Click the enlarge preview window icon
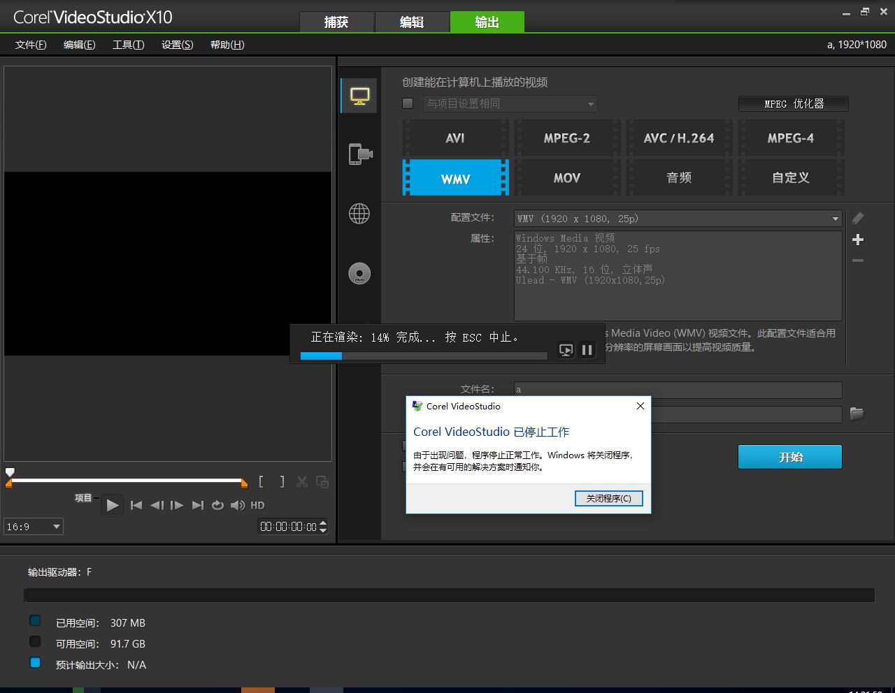Viewport: 895px width, 693px height. click(x=322, y=481)
